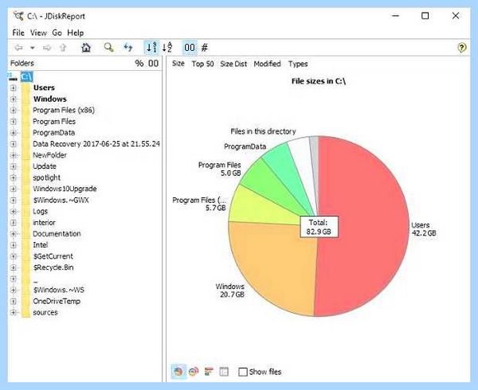Screen dimensions: 478x390
Task: Click the scan file tree magnifier icon
Action: [x=108, y=48]
